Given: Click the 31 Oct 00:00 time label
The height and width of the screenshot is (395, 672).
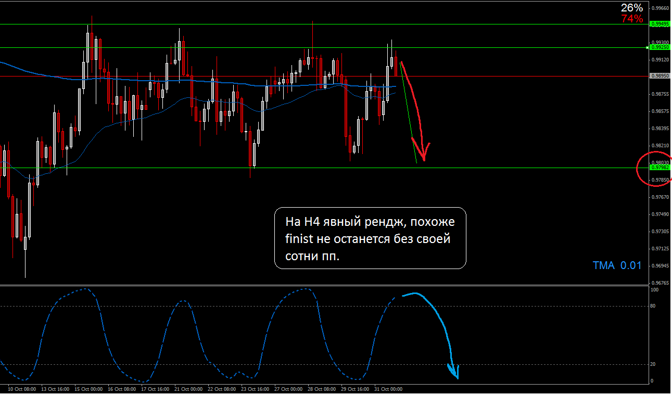Looking at the screenshot, I should point(389,389).
